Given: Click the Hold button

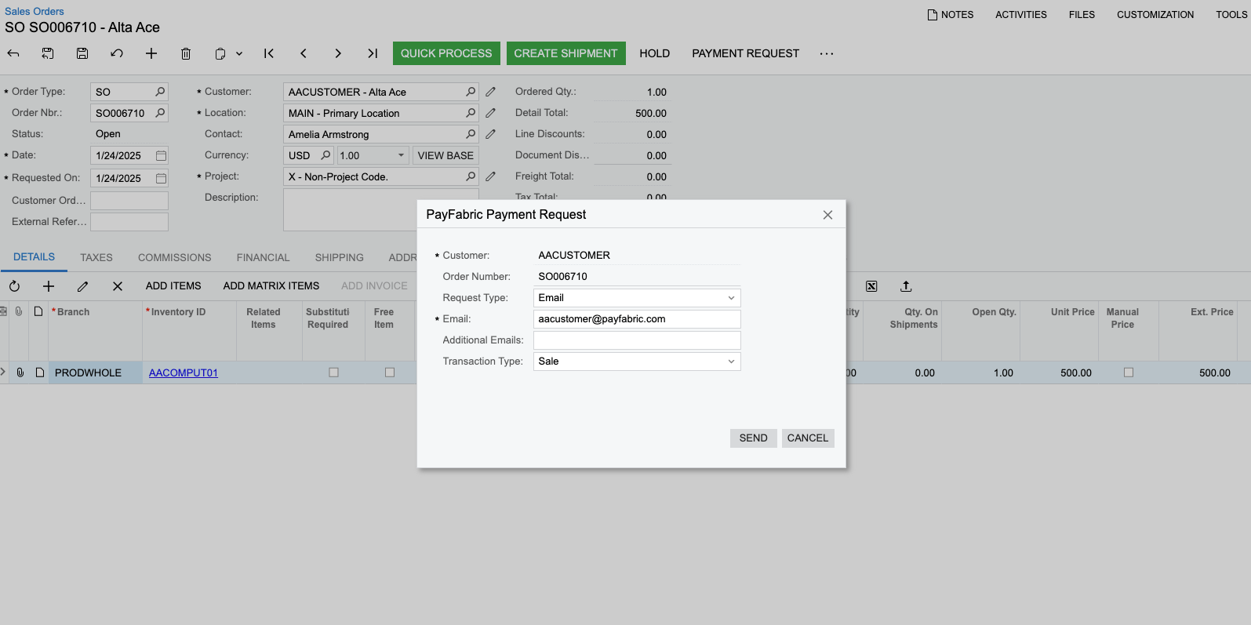Looking at the screenshot, I should point(654,53).
